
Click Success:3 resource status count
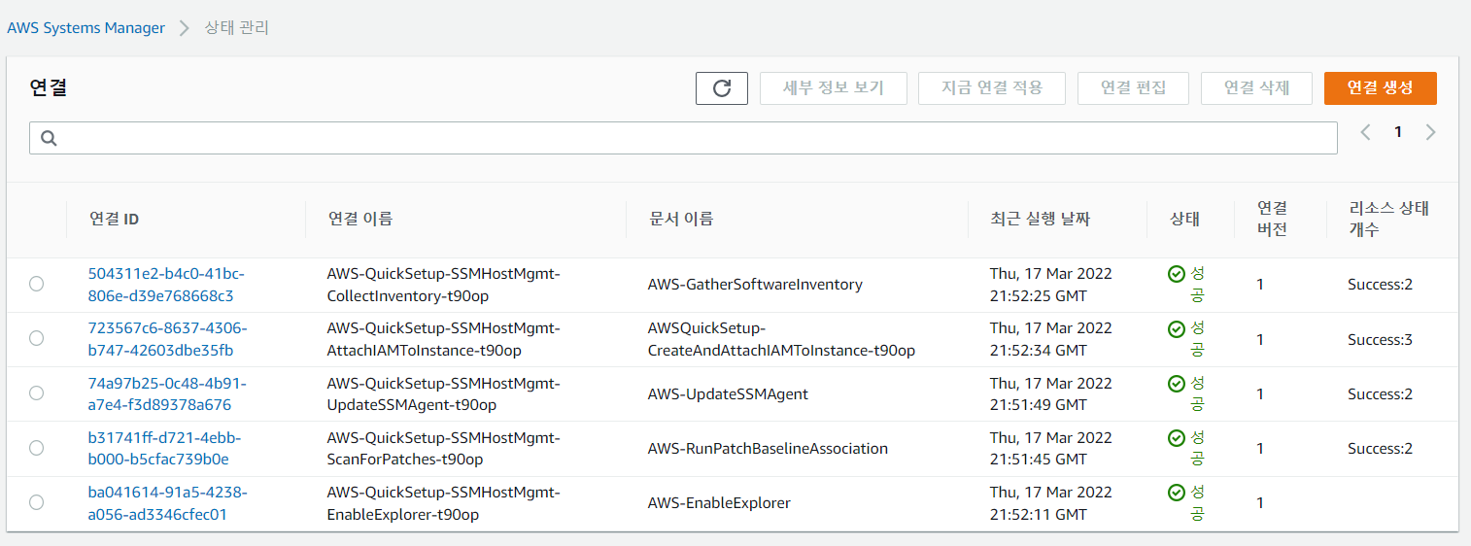[1380, 339]
